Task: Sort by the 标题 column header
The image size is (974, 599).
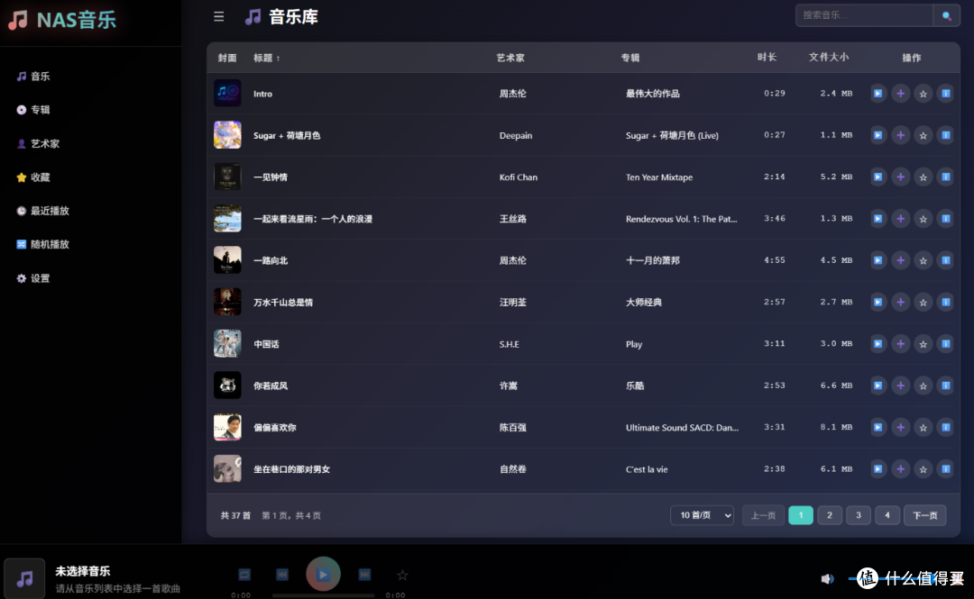Action: (x=266, y=58)
